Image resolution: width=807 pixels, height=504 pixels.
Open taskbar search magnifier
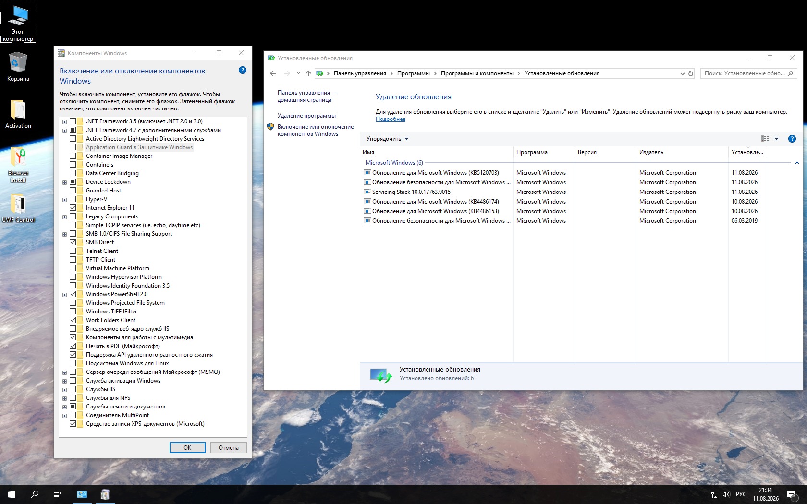tap(35, 494)
